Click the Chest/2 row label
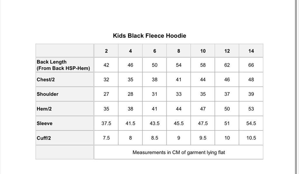299x174 pixels. (x=46, y=80)
